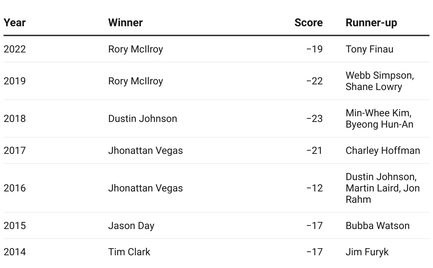Select the 2022 year cell

click(x=15, y=49)
